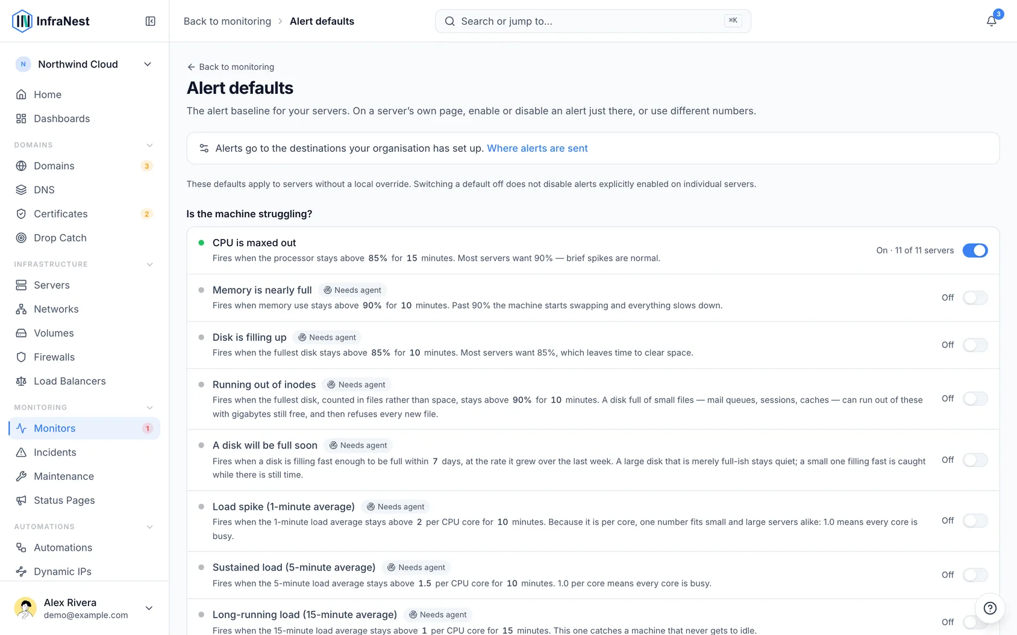Image resolution: width=1017 pixels, height=635 pixels.
Task: Collapse the Monitoring sidebar section
Action: point(149,407)
